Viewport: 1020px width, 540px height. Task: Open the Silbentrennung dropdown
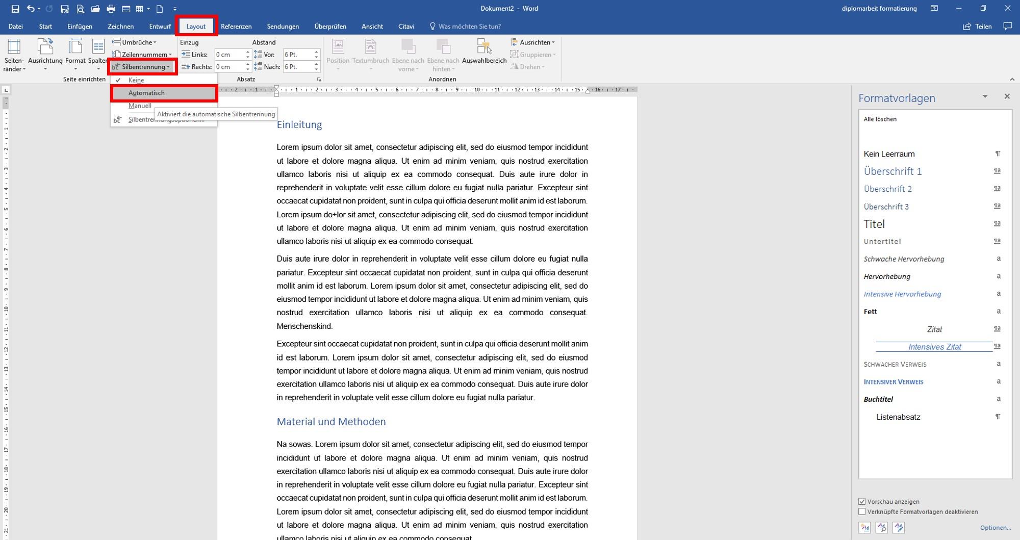coord(142,67)
